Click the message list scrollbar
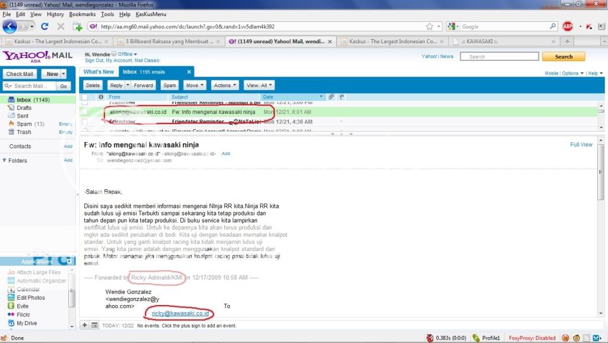The width and height of the screenshot is (608, 343). pyautogui.click(x=601, y=116)
